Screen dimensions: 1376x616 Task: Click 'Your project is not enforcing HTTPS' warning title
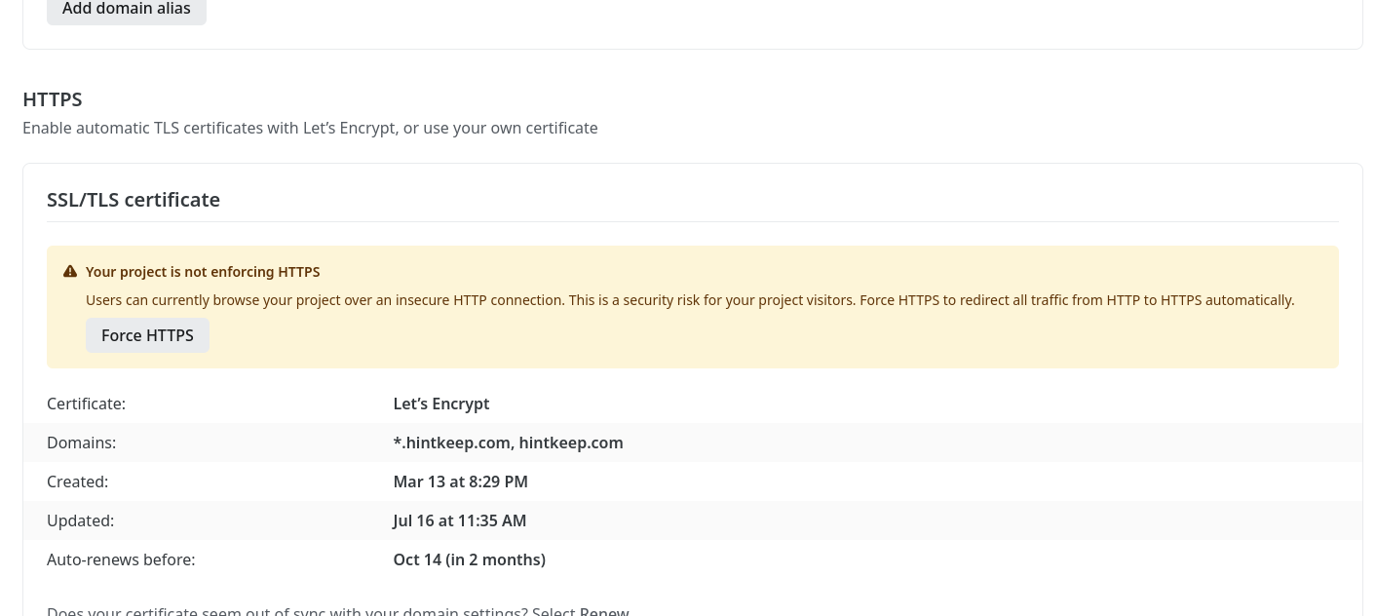pos(203,272)
